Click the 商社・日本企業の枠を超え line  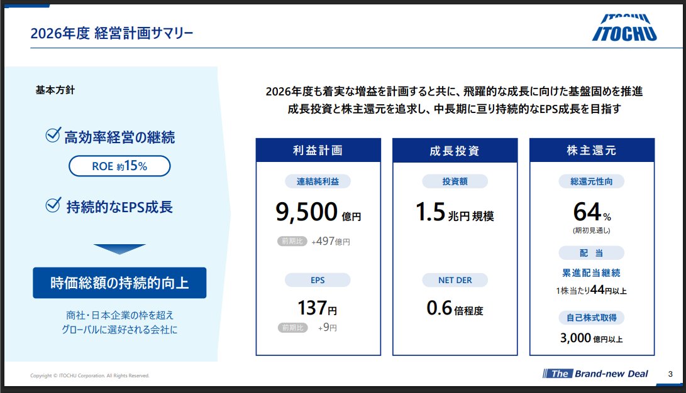[119, 315]
